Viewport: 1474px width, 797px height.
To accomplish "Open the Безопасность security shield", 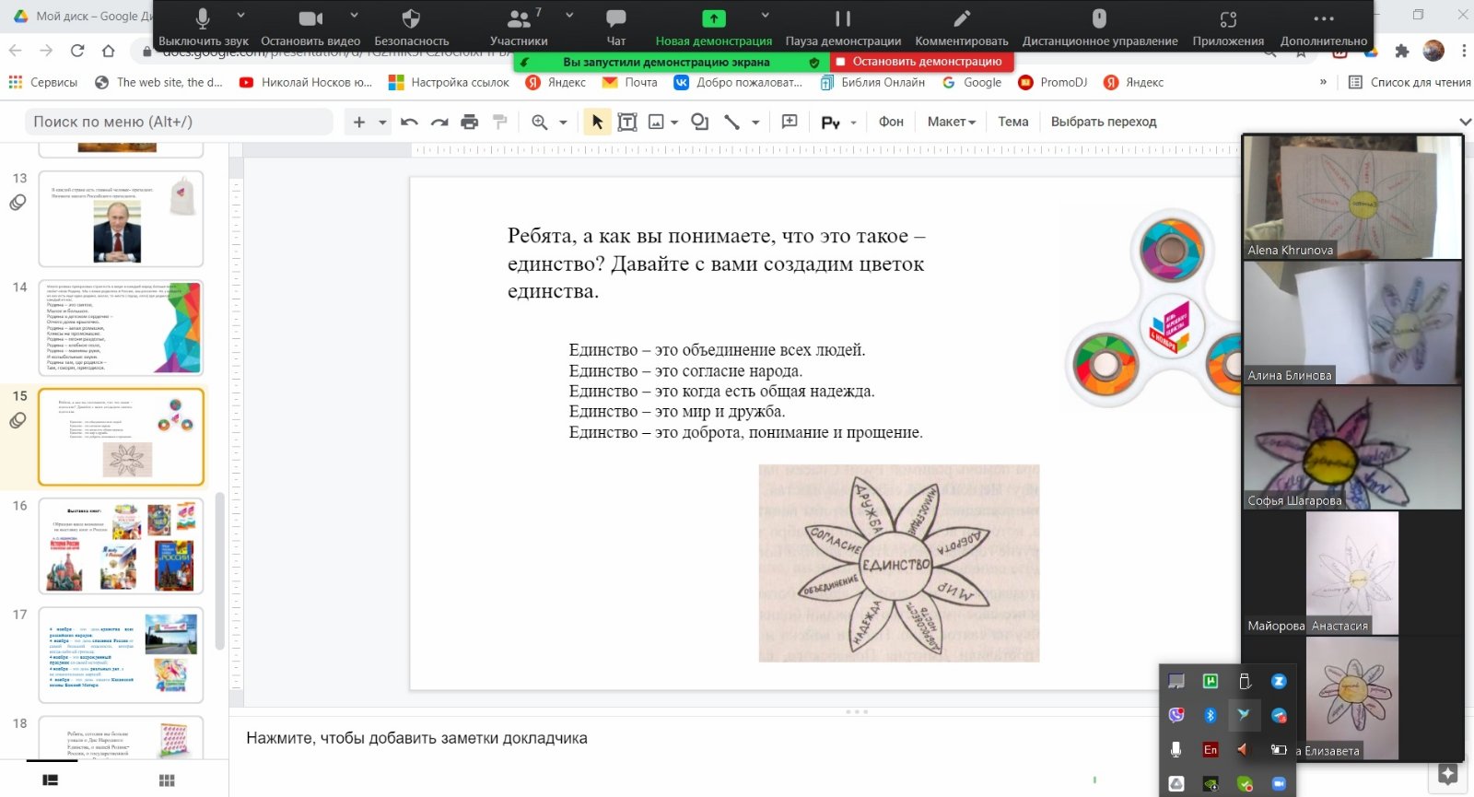I will [x=411, y=28].
